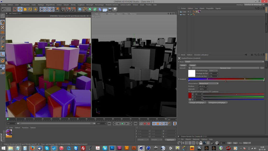Click the dark red color swatch

point(190,96)
